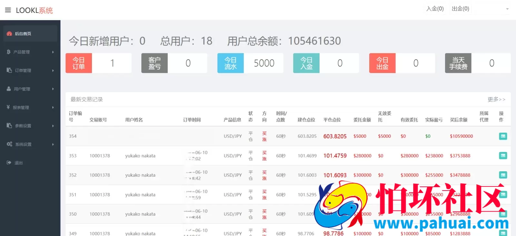
Task: Click order number 352 cell
Action: point(73,175)
